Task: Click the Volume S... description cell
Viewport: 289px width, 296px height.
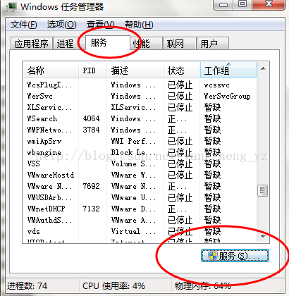Action: (x=133, y=164)
